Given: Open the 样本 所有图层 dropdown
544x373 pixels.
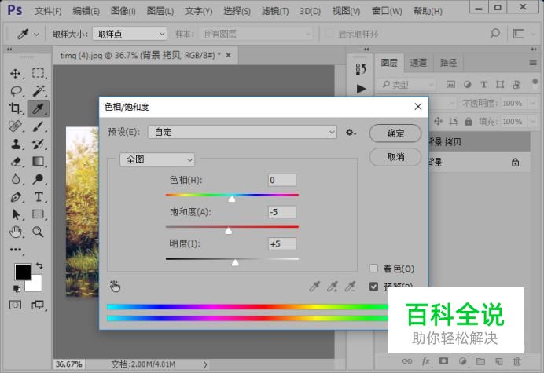Looking at the screenshot, I should tap(256, 34).
